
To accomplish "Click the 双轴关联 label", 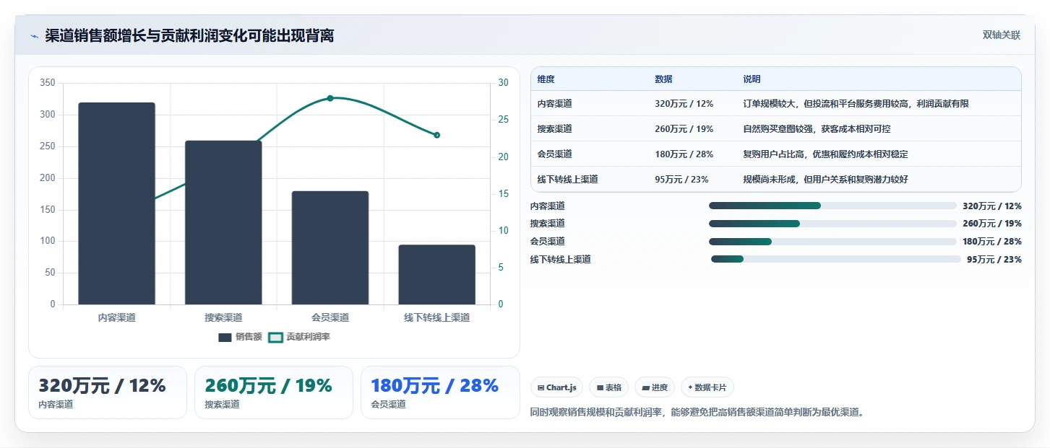I will pyautogui.click(x=1001, y=35).
